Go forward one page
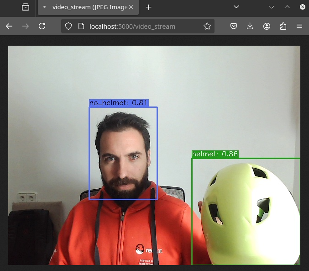The width and height of the screenshot is (309, 271). [26, 26]
